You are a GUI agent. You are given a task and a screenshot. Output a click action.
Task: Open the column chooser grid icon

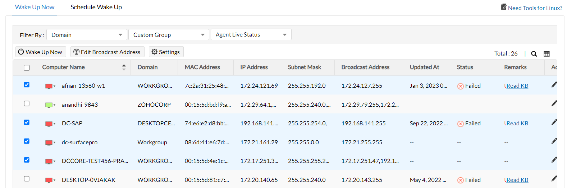pyautogui.click(x=547, y=54)
